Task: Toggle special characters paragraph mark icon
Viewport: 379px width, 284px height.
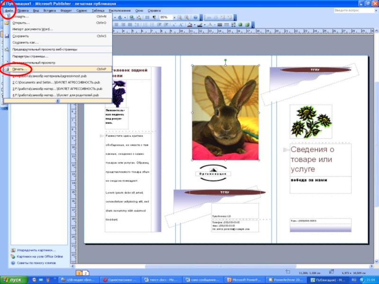Action: pos(154,18)
